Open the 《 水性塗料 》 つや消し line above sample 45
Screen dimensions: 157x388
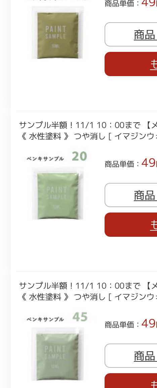point(88,297)
